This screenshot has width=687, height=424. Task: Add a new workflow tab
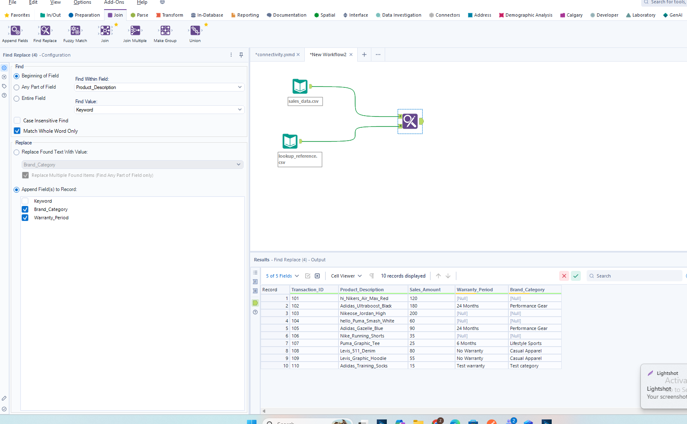click(x=364, y=55)
